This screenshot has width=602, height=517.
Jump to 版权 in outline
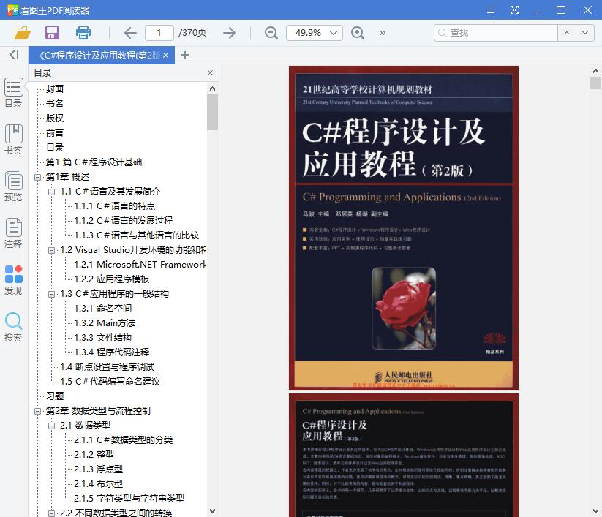pos(55,118)
